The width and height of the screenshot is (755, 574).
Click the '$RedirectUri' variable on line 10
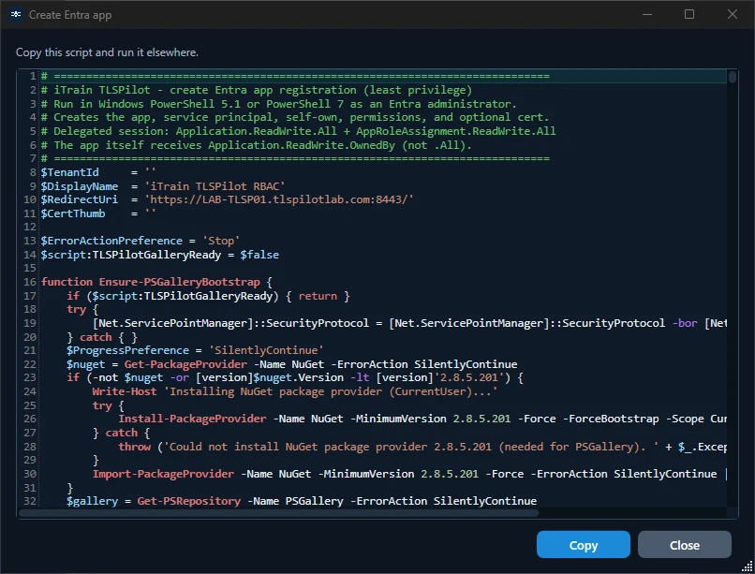coord(80,199)
